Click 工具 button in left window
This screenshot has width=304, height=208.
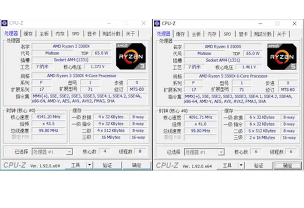76,165
